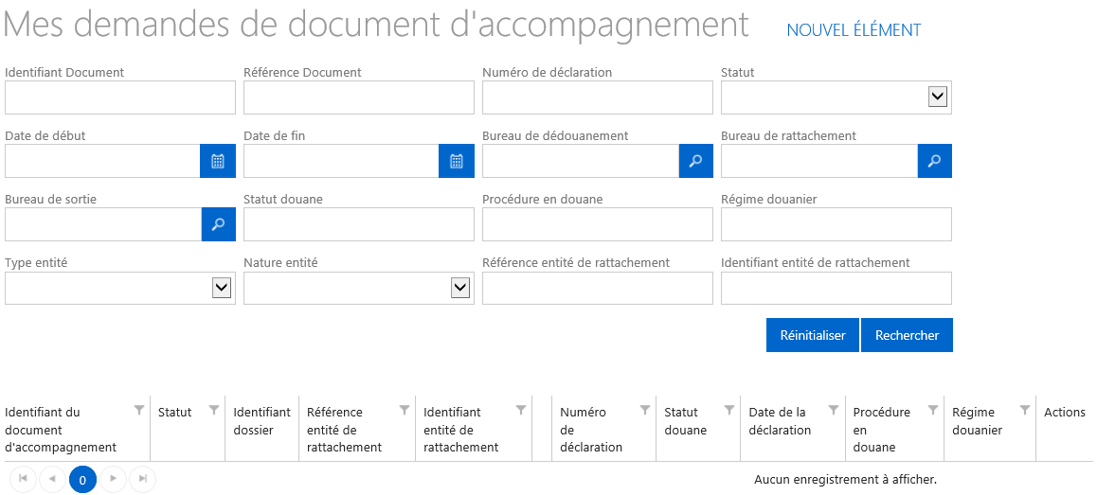Filter the Numéro de déclaration column
1097x495 pixels.
point(645,410)
